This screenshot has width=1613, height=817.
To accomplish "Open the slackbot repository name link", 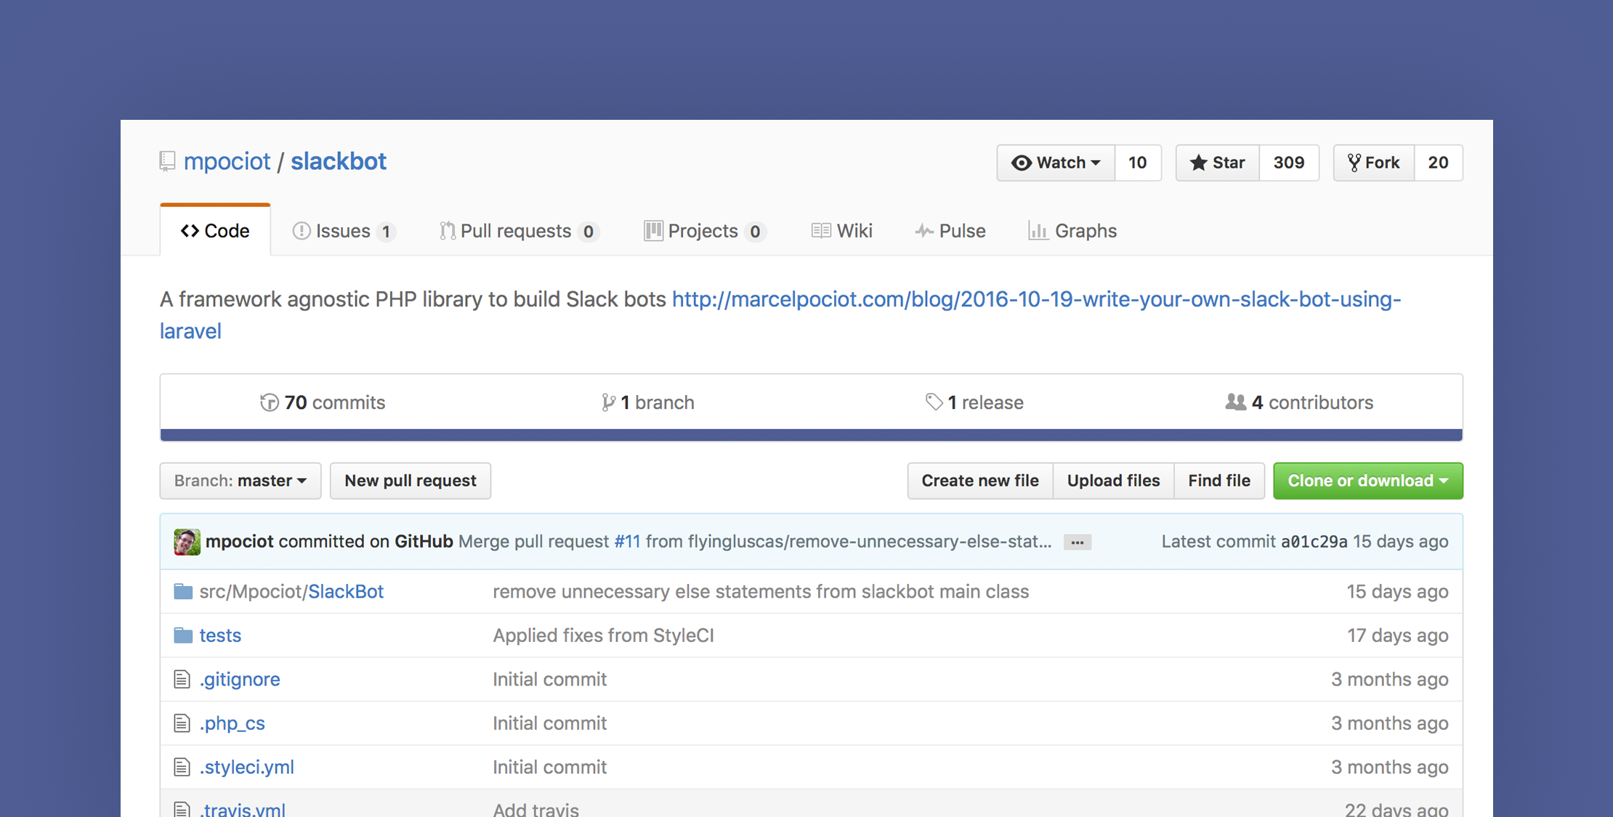I will click(339, 161).
